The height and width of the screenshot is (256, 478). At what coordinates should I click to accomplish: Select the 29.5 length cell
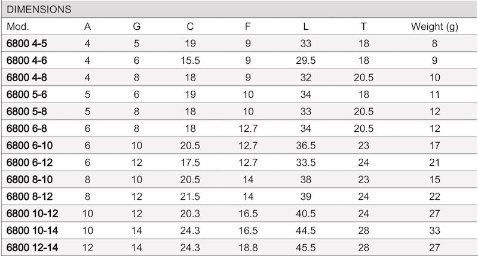(x=306, y=60)
